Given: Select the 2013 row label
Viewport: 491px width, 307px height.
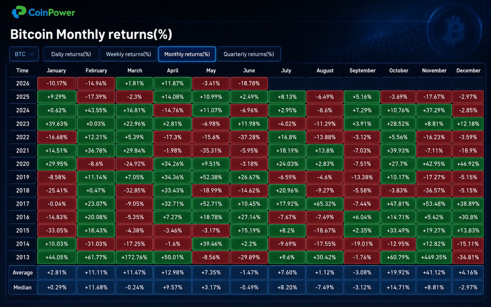Looking at the screenshot, I should click(23, 258).
